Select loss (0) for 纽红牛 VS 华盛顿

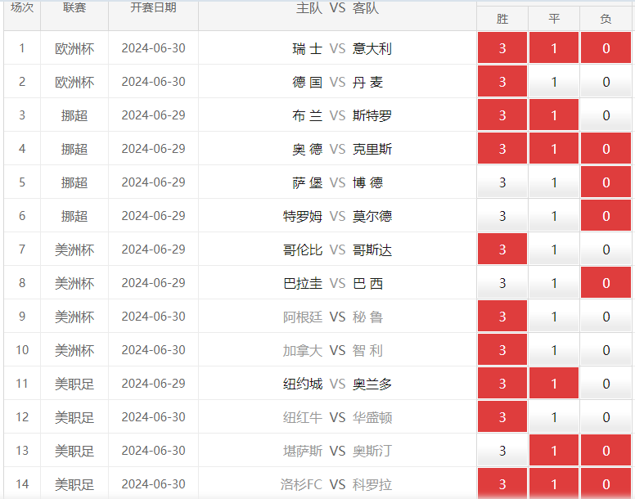606,417
